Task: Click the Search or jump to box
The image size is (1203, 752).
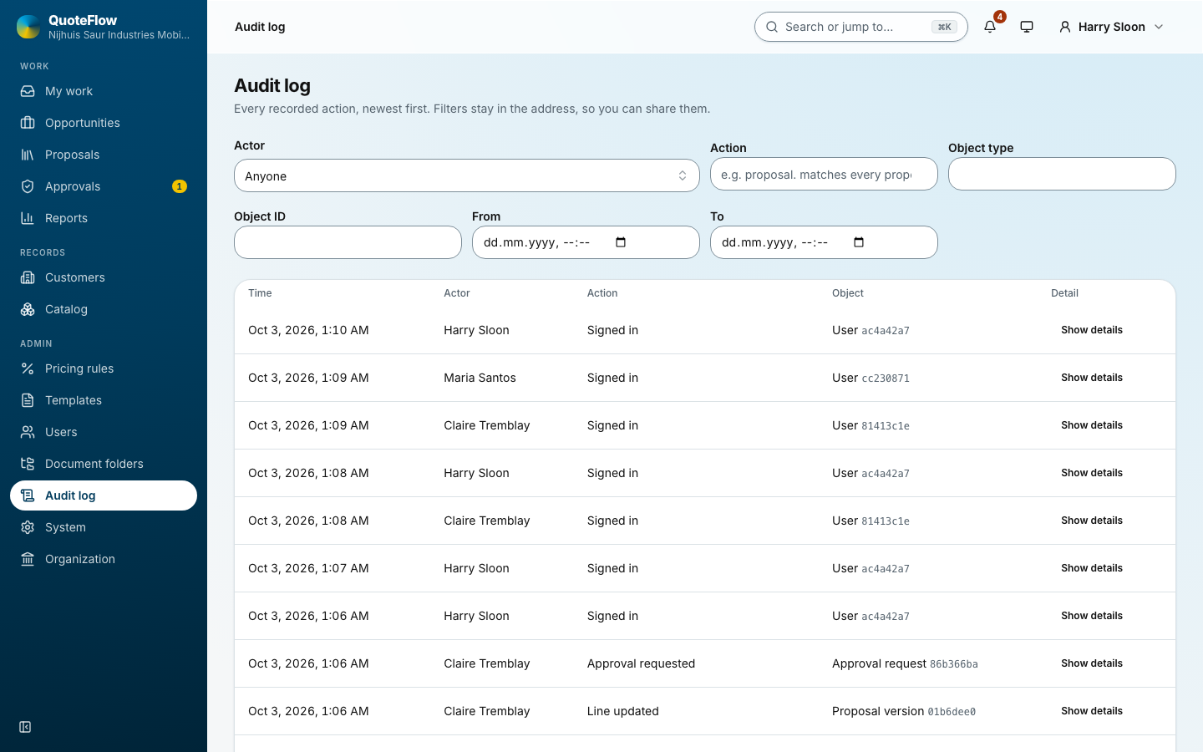Action: (860, 27)
